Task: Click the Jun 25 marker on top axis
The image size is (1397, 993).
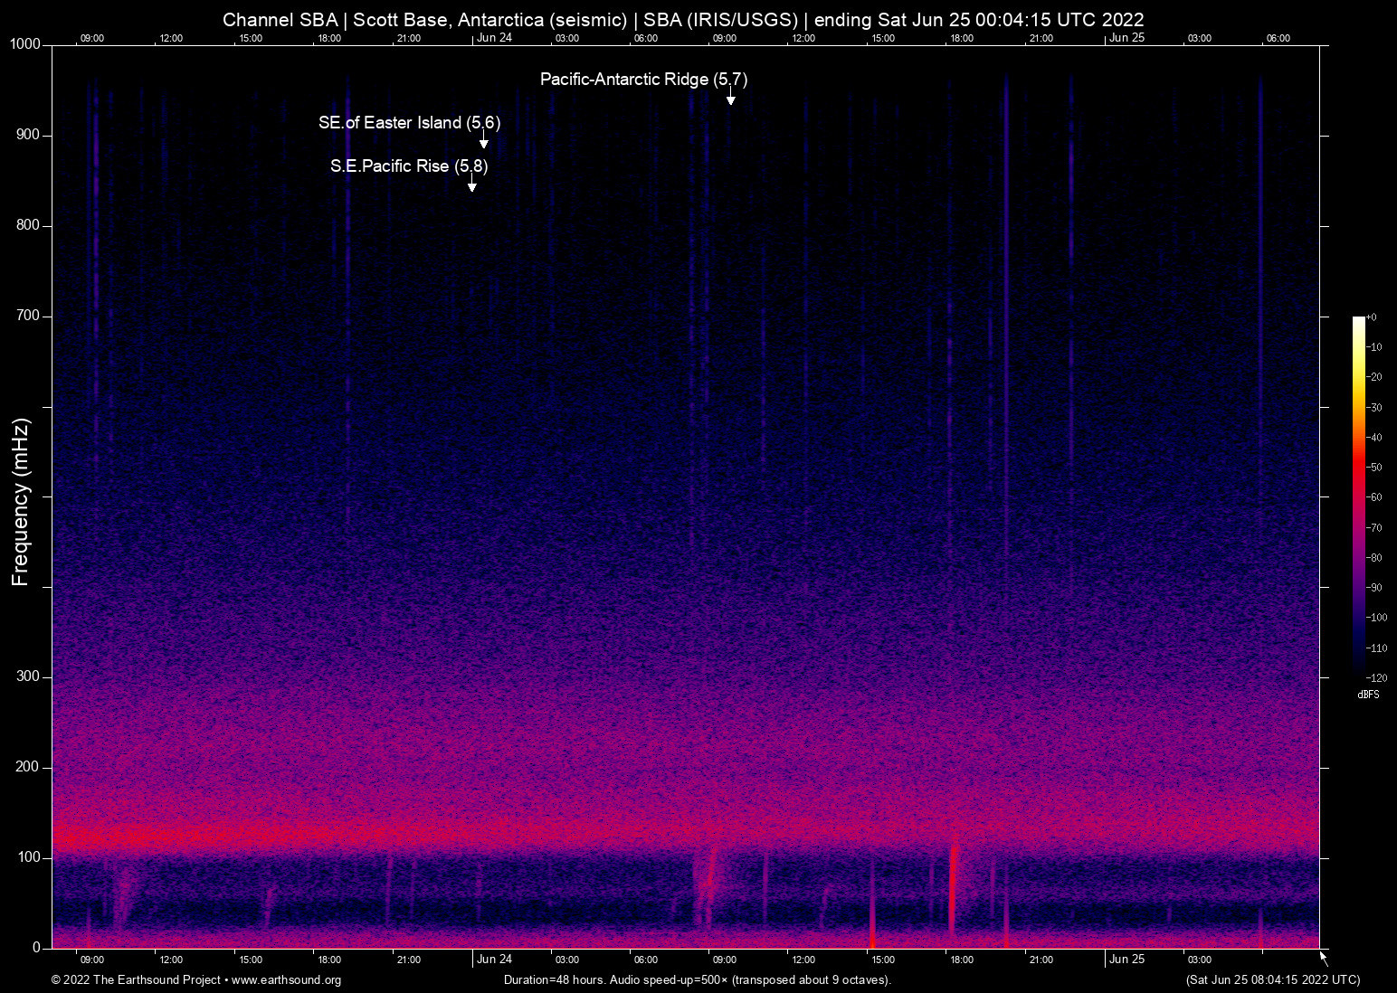Action: [x=1126, y=38]
